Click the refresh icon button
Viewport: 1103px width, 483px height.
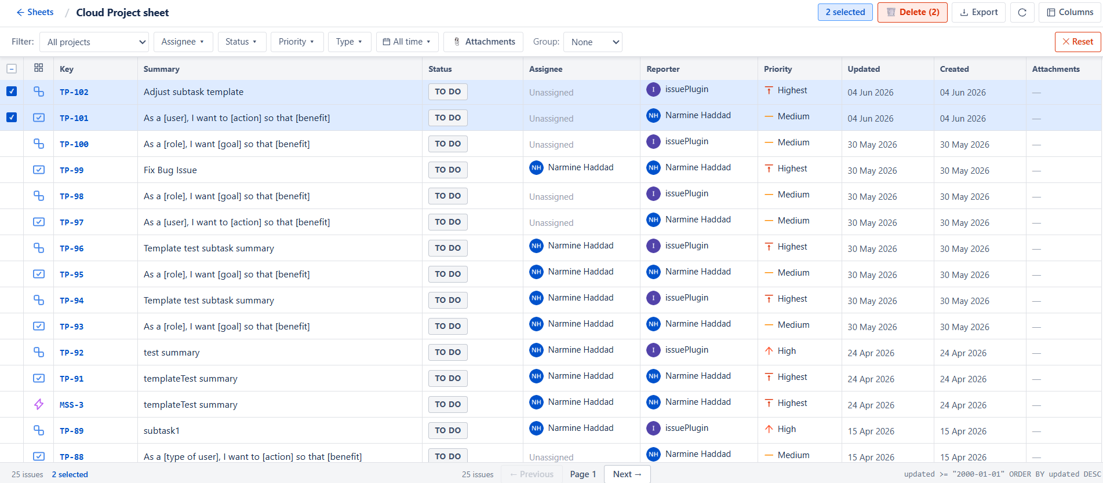[x=1022, y=12]
